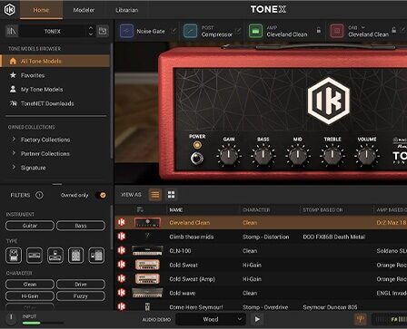Viewport: 407px width, 329px height.
Task: Sort by Stomp Based On column header
Action: pos(323,209)
